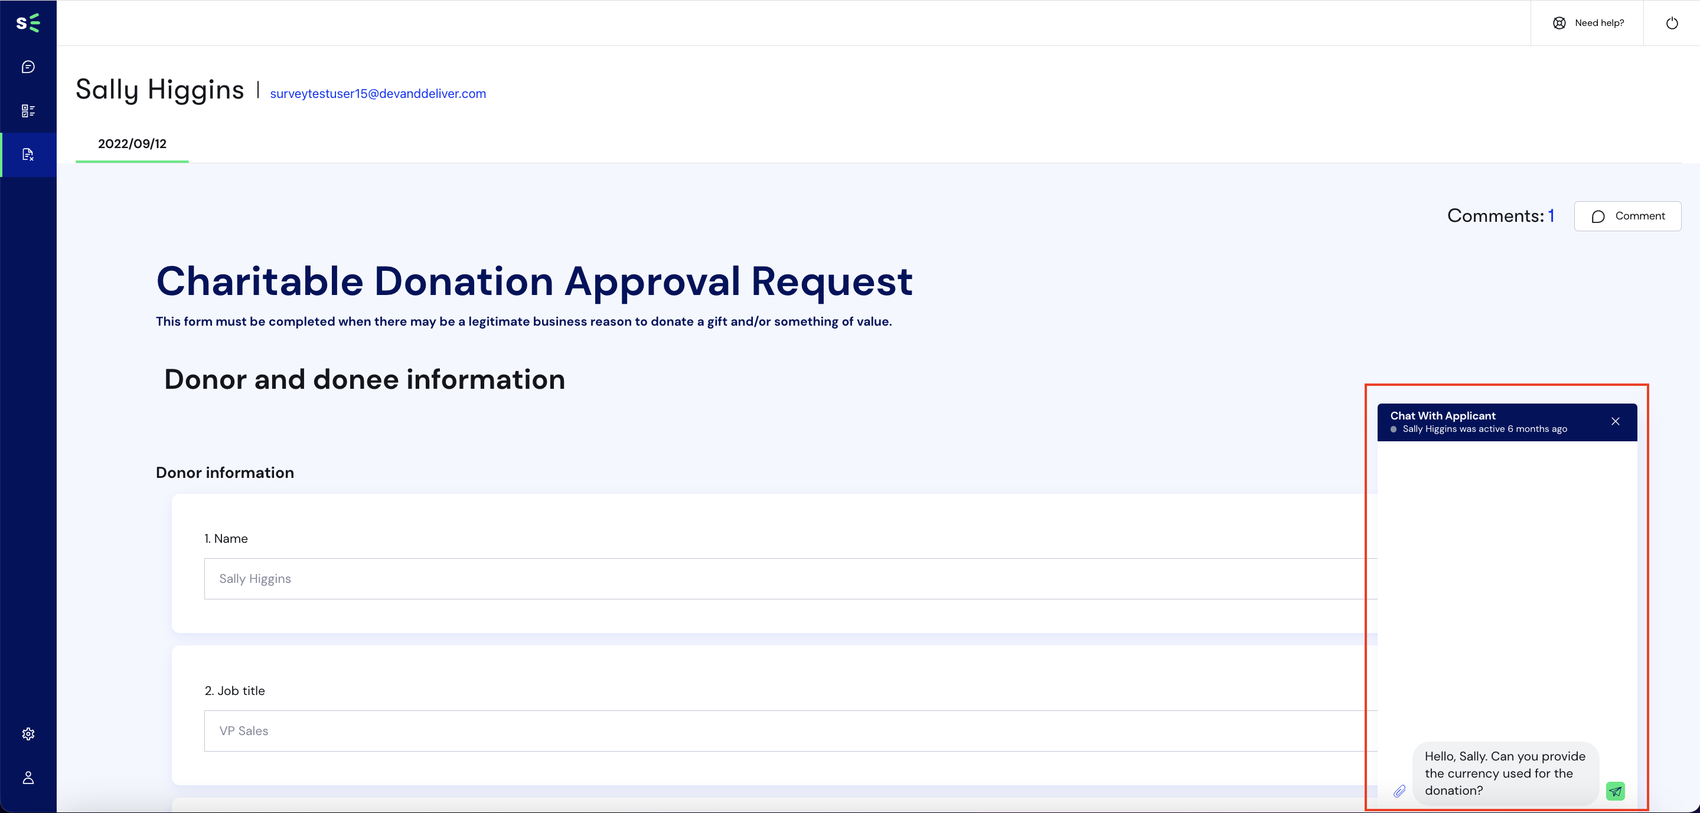This screenshot has height=813, width=1700.
Task: Open the SurveyConnect logo icon top-left
Action: pos(28,22)
